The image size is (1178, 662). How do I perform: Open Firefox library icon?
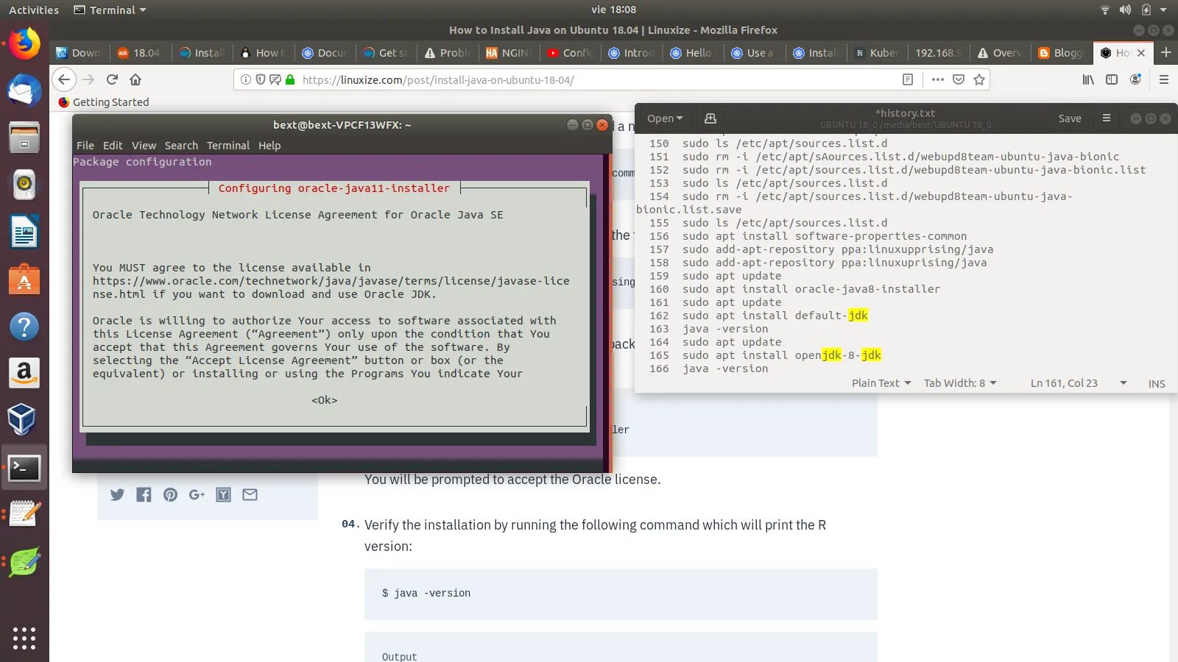click(1088, 79)
